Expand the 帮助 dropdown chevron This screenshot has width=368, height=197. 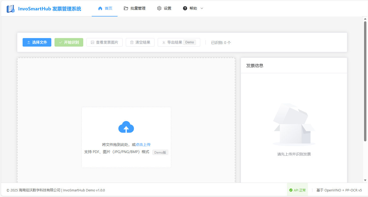[202, 8]
